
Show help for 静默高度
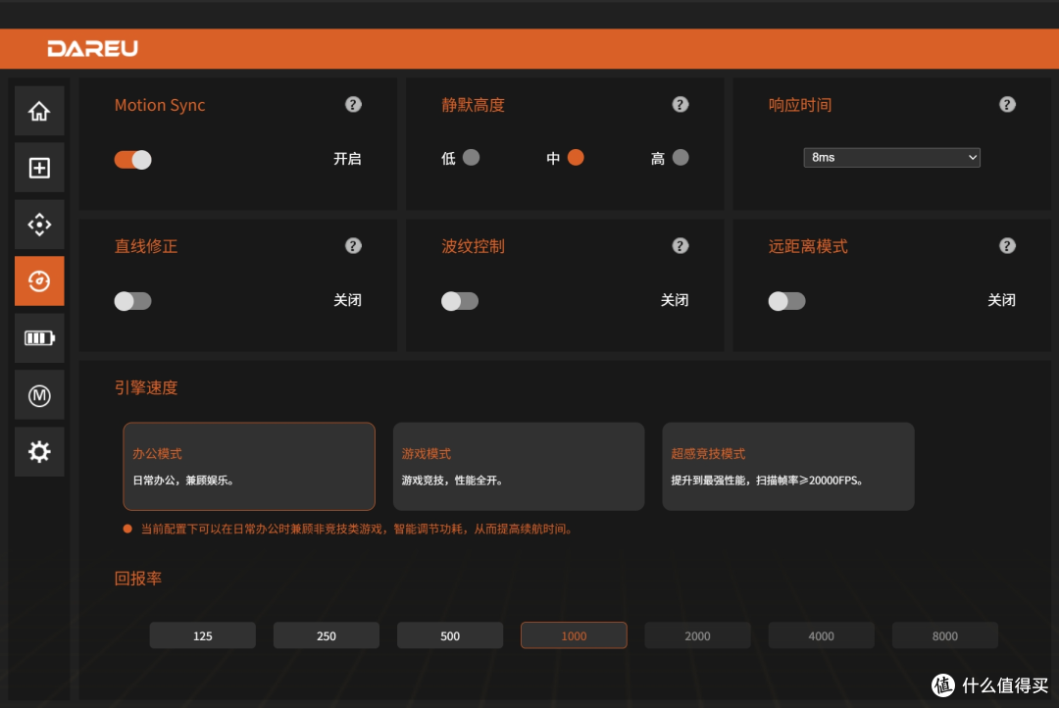coord(681,105)
